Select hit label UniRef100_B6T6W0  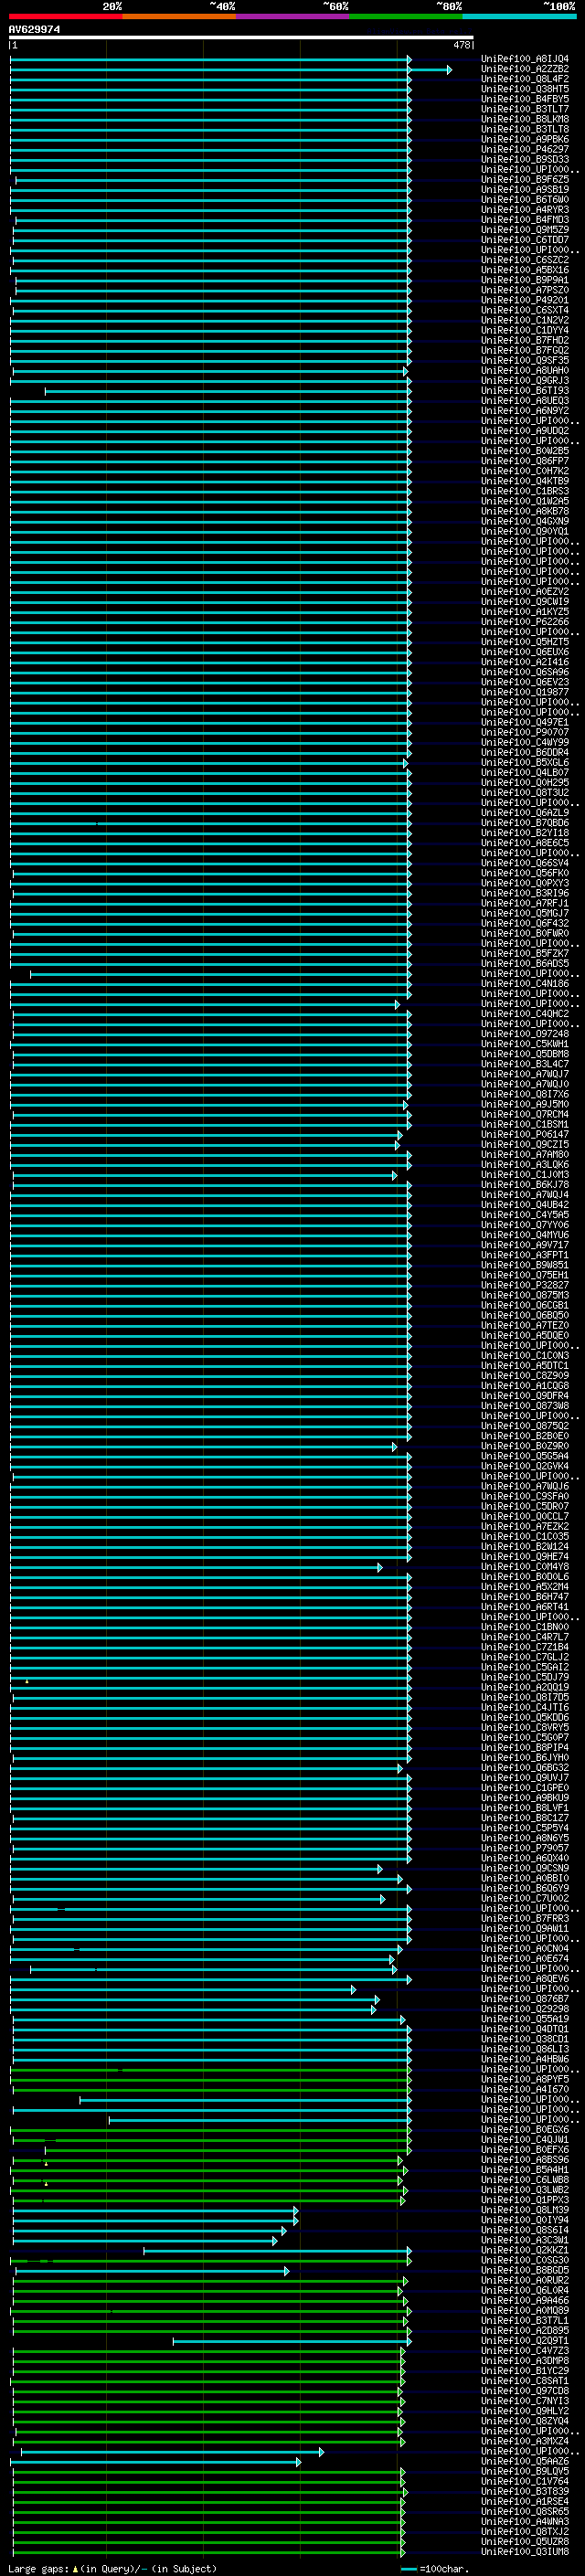[525, 199]
